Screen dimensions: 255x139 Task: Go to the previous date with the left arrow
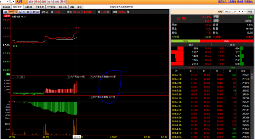click(x=242, y=12)
